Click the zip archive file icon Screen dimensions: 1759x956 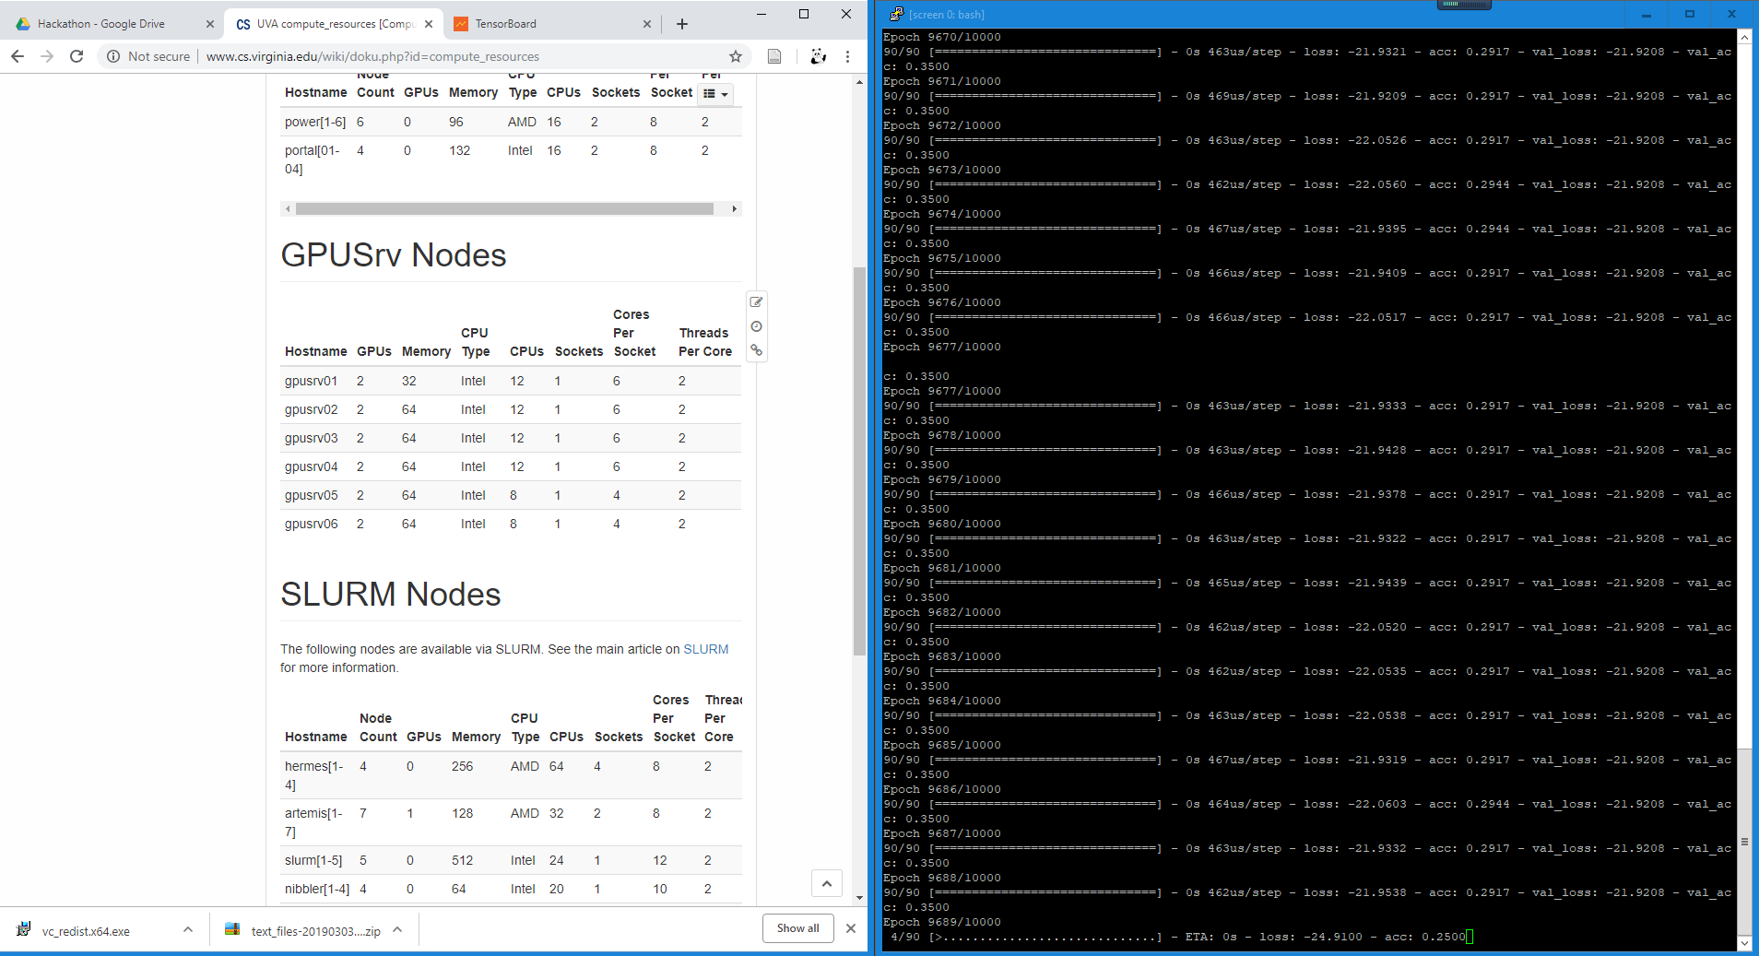point(232,929)
